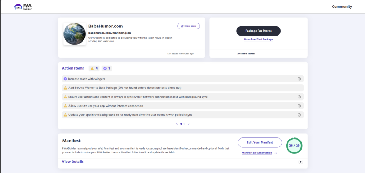Open info icon for background sync item
Screen dimensions: 365x173
299,97
